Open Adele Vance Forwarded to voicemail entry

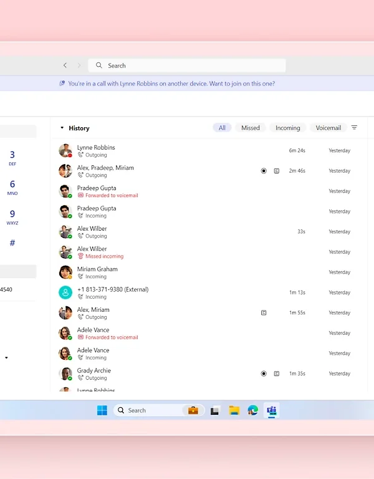pos(209,333)
